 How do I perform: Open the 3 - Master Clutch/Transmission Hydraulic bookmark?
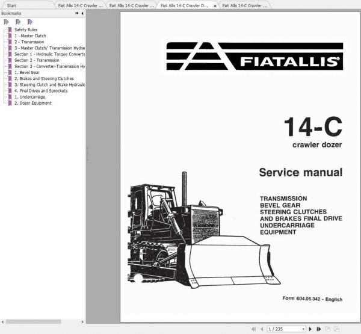pyautogui.click(x=49, y=48)
